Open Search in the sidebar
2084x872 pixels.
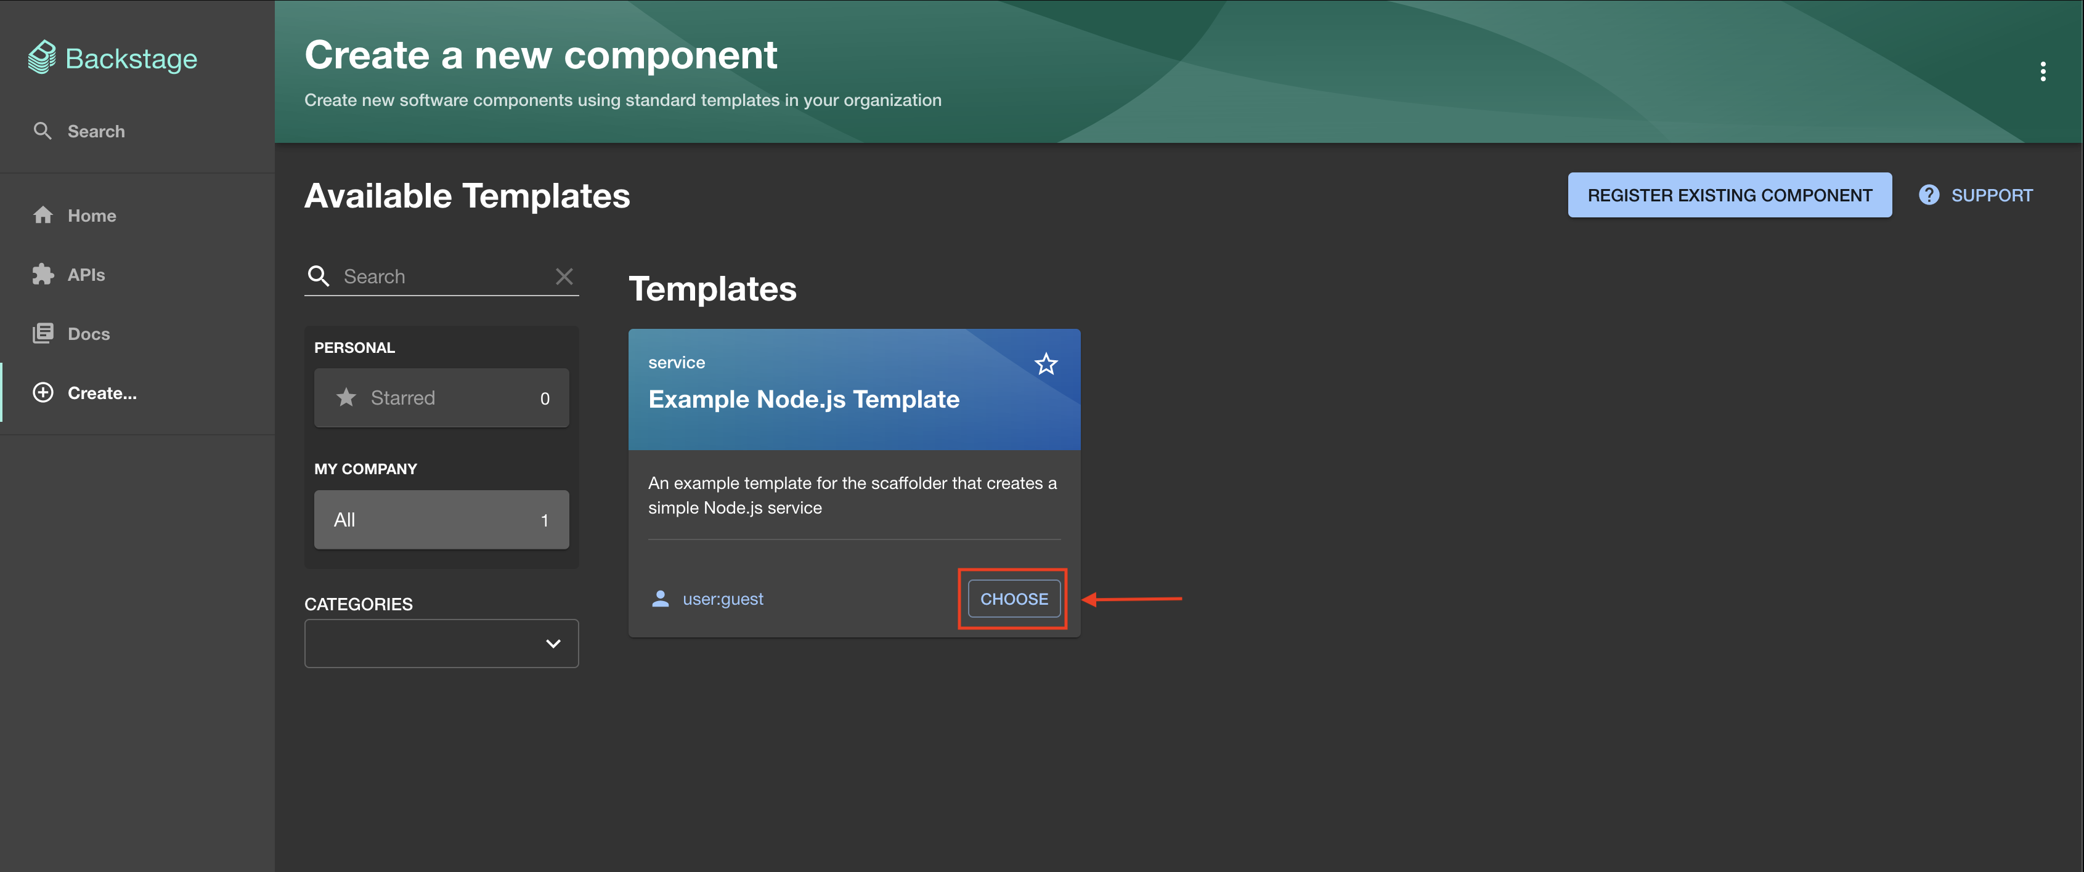pos(96,131)
